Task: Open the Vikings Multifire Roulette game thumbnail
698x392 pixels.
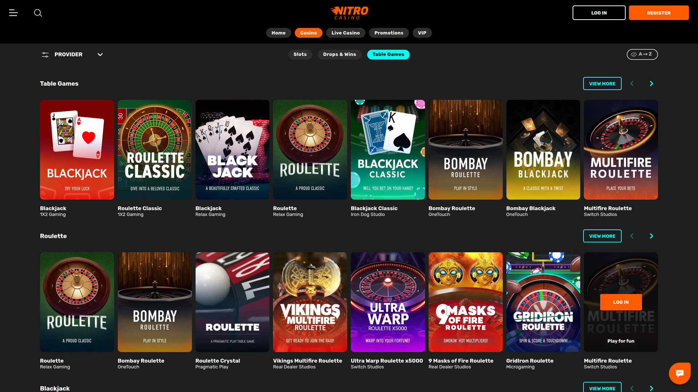Action: point(310,302)
